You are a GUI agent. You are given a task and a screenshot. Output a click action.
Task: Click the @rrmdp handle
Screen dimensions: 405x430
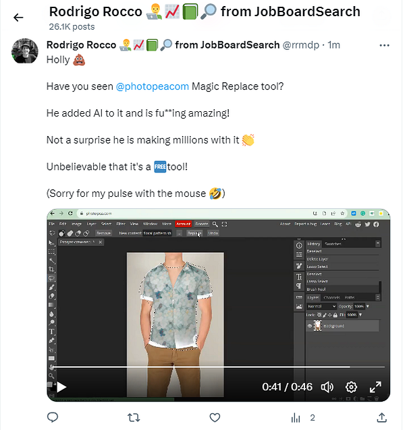pyautogui.click(x=301, y=45)
